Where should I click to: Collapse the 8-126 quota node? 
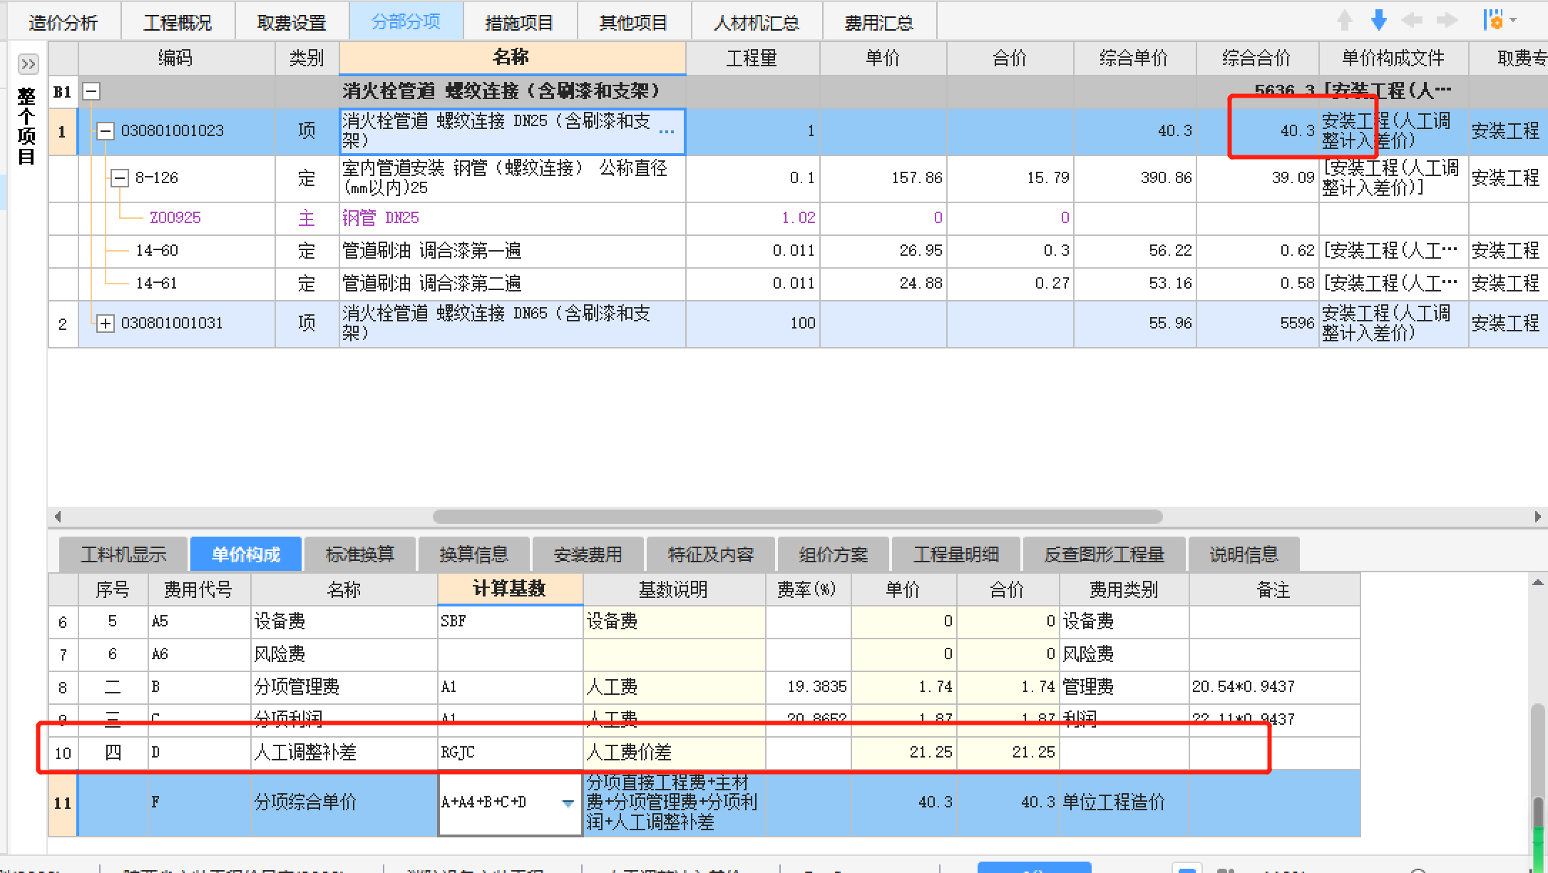point(120,178)
